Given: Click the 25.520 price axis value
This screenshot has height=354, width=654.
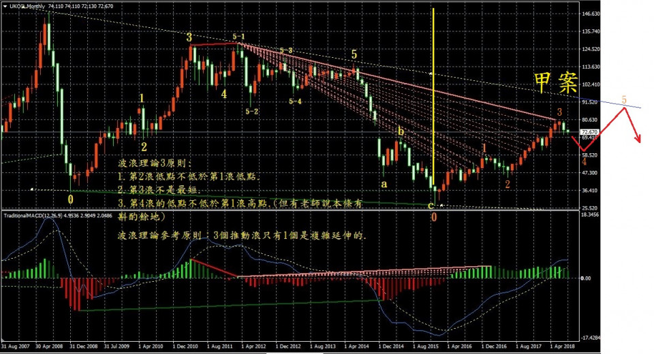Looking at the screenshot, I should [x=591, y=208].
